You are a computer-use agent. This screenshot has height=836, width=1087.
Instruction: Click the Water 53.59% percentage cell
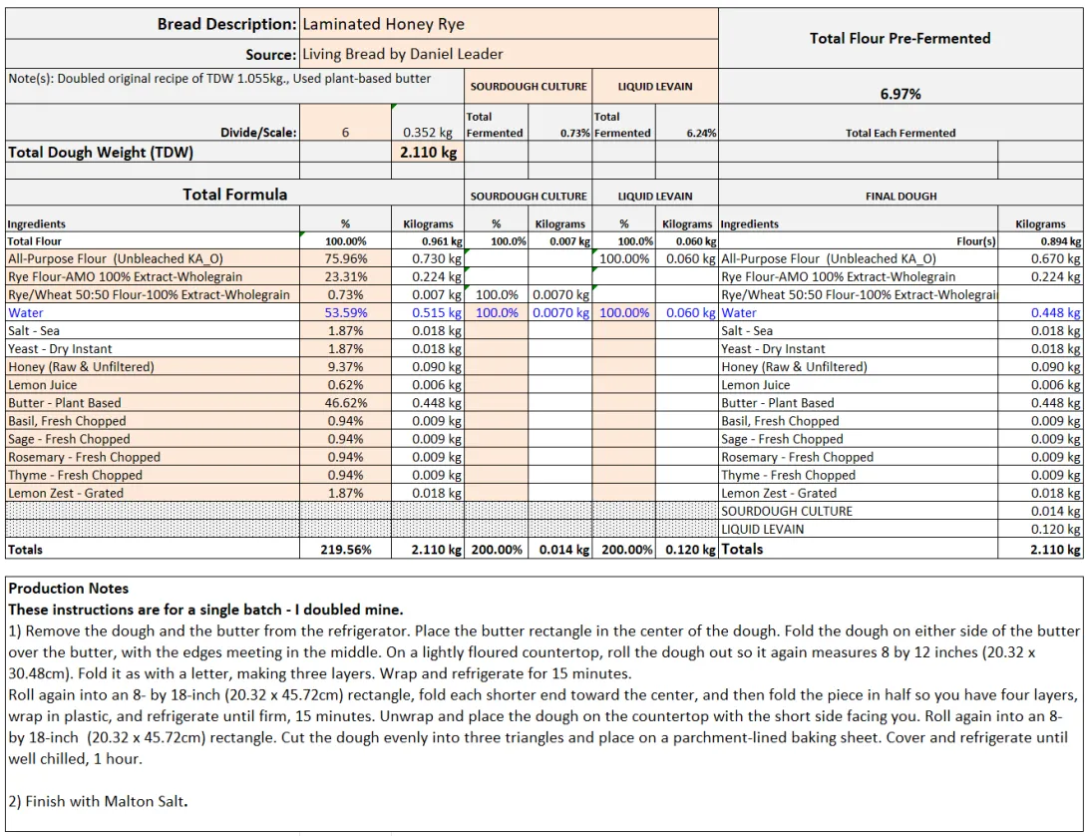346,312
